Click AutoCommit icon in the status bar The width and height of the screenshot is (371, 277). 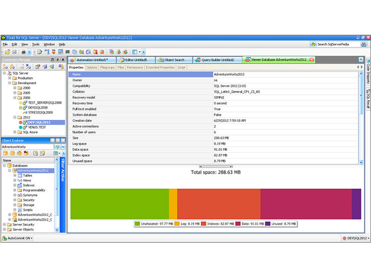pos(4,238)
